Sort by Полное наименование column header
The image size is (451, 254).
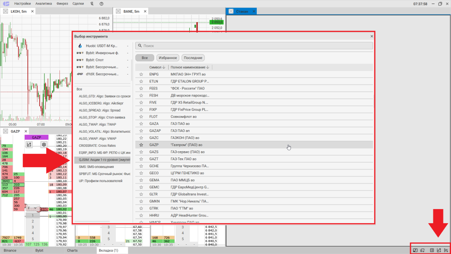189,67
